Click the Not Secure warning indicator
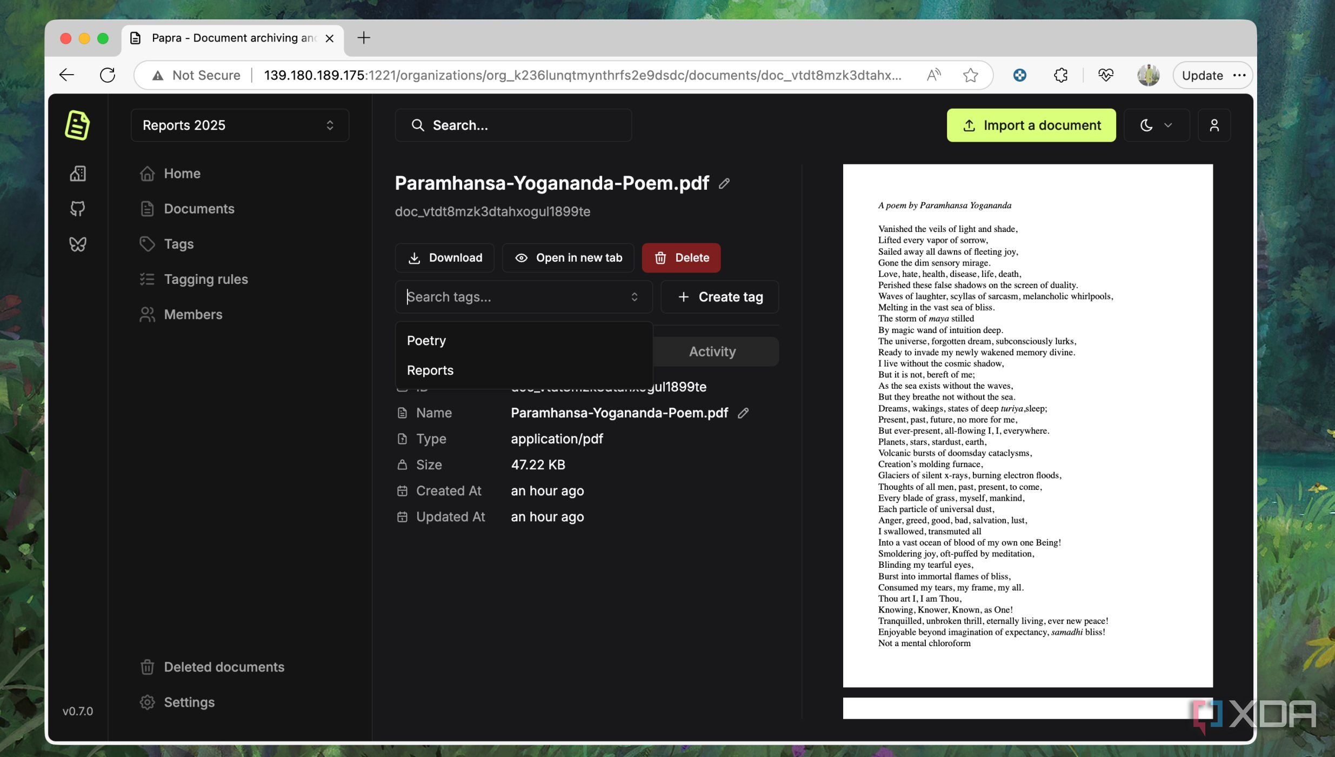The height and width of the screenshot is (757, 1335). tap(196, 75)
